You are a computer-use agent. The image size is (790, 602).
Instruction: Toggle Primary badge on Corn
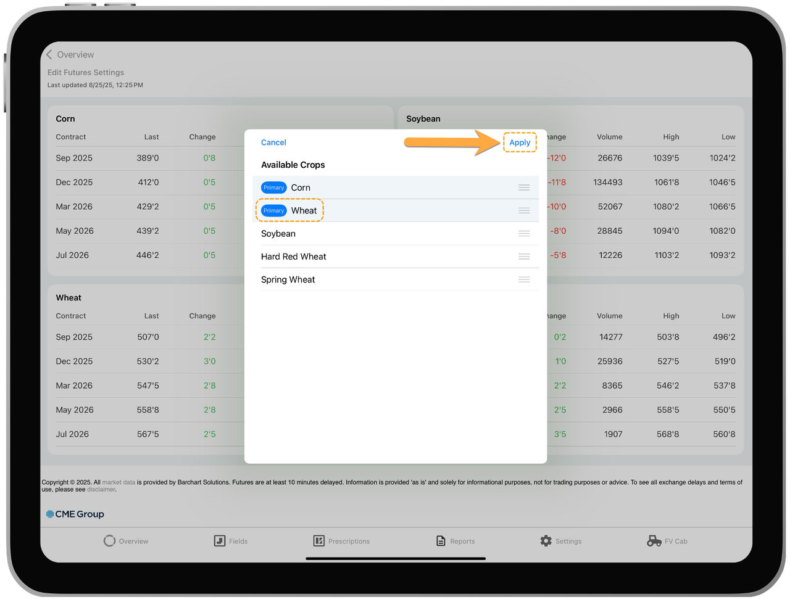(x=273, y=188)
